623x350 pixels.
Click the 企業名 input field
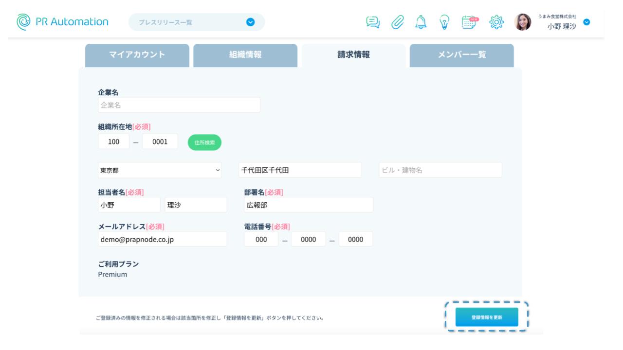coord(179,105)
